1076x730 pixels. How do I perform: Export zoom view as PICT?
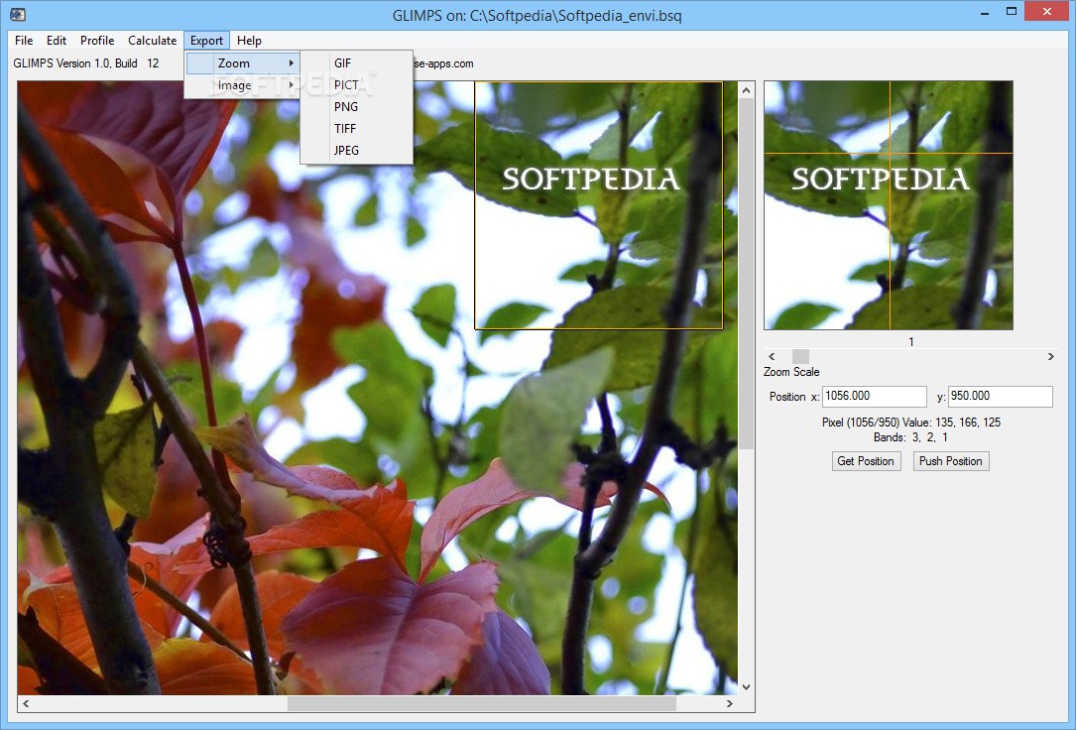click(x=357, y=85)
